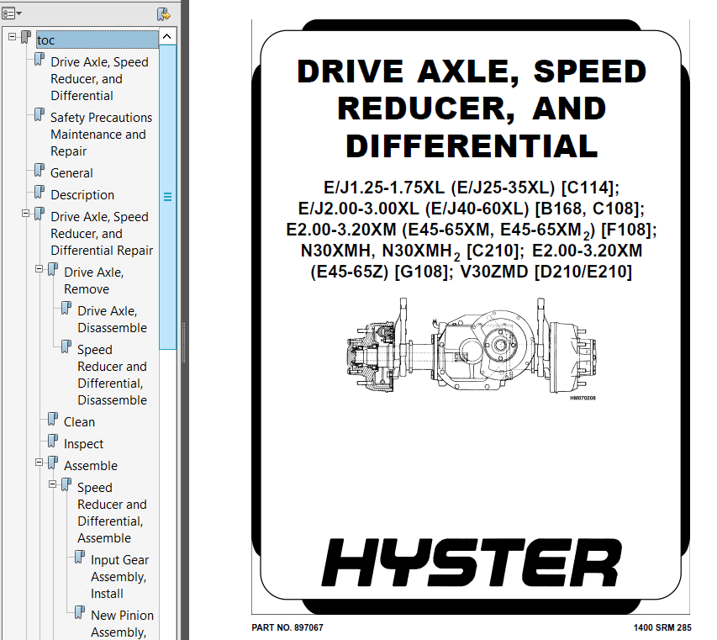Image resolution: width=717 pixels, height=640 pixels.
Task: Click bookmark icon beside Clean
Action: pos(53,419)
